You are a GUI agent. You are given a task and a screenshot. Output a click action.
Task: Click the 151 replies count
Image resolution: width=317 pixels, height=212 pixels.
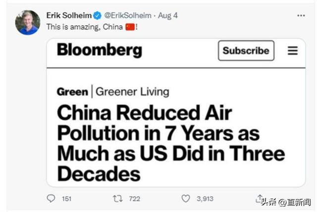[x=66, y=199]
